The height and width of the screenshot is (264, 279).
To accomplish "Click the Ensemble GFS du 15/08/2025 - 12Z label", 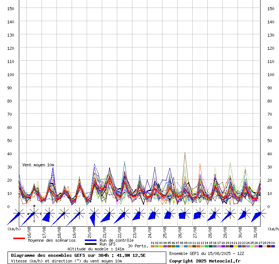I will [207, 253].
